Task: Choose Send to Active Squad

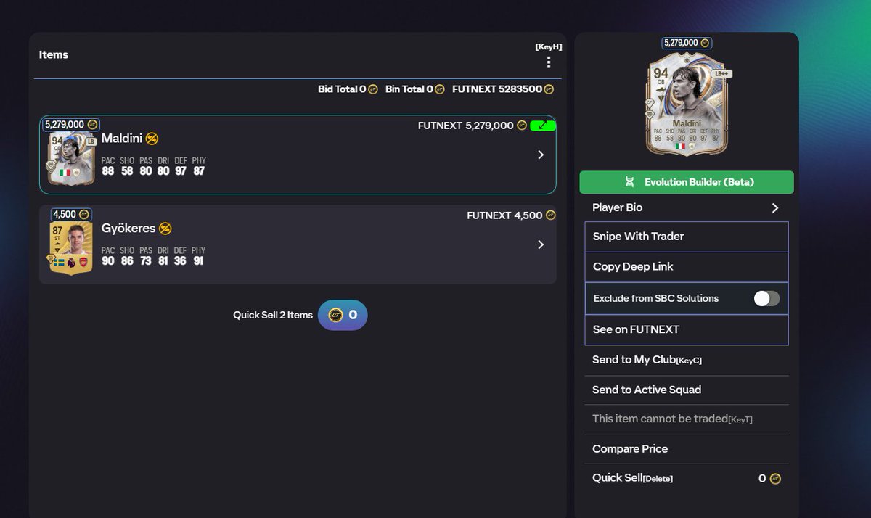Action: 687,390
